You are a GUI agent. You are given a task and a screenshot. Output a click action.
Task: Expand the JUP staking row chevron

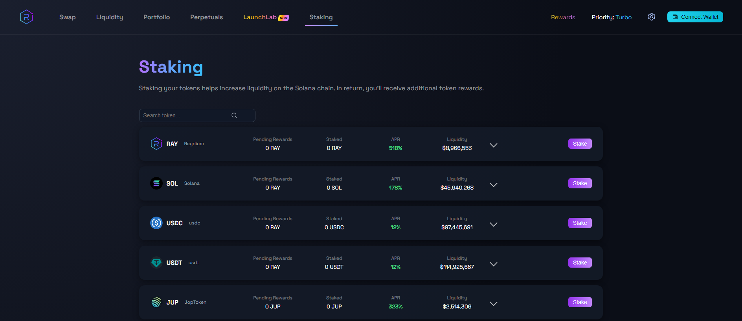pyautogui.click(x=494, y=304)
